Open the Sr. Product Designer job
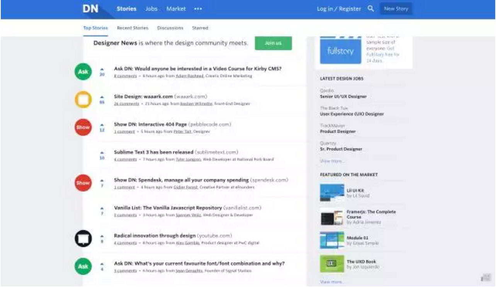496x288 pixels. [341, 149]
